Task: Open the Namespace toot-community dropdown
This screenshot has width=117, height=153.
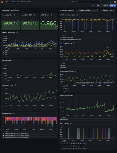Action: pyautogui.click(x=16, y=10)
